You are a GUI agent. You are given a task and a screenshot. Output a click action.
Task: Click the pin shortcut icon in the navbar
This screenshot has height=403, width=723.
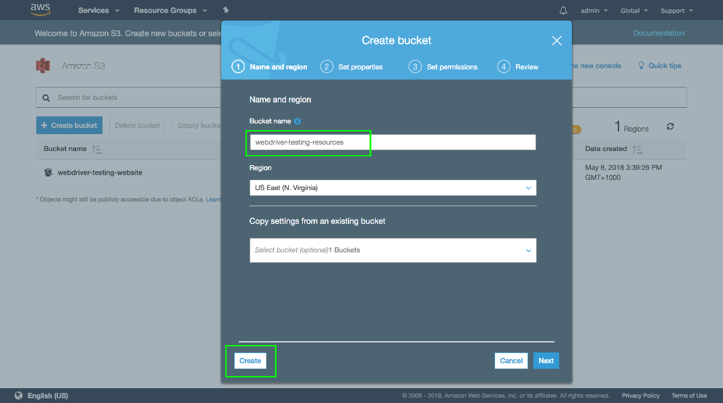tap(226, 11)
